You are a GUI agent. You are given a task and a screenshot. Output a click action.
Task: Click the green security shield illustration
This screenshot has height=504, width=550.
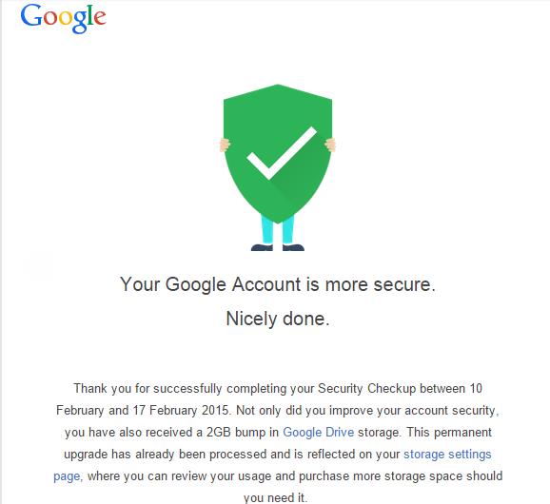278,153
